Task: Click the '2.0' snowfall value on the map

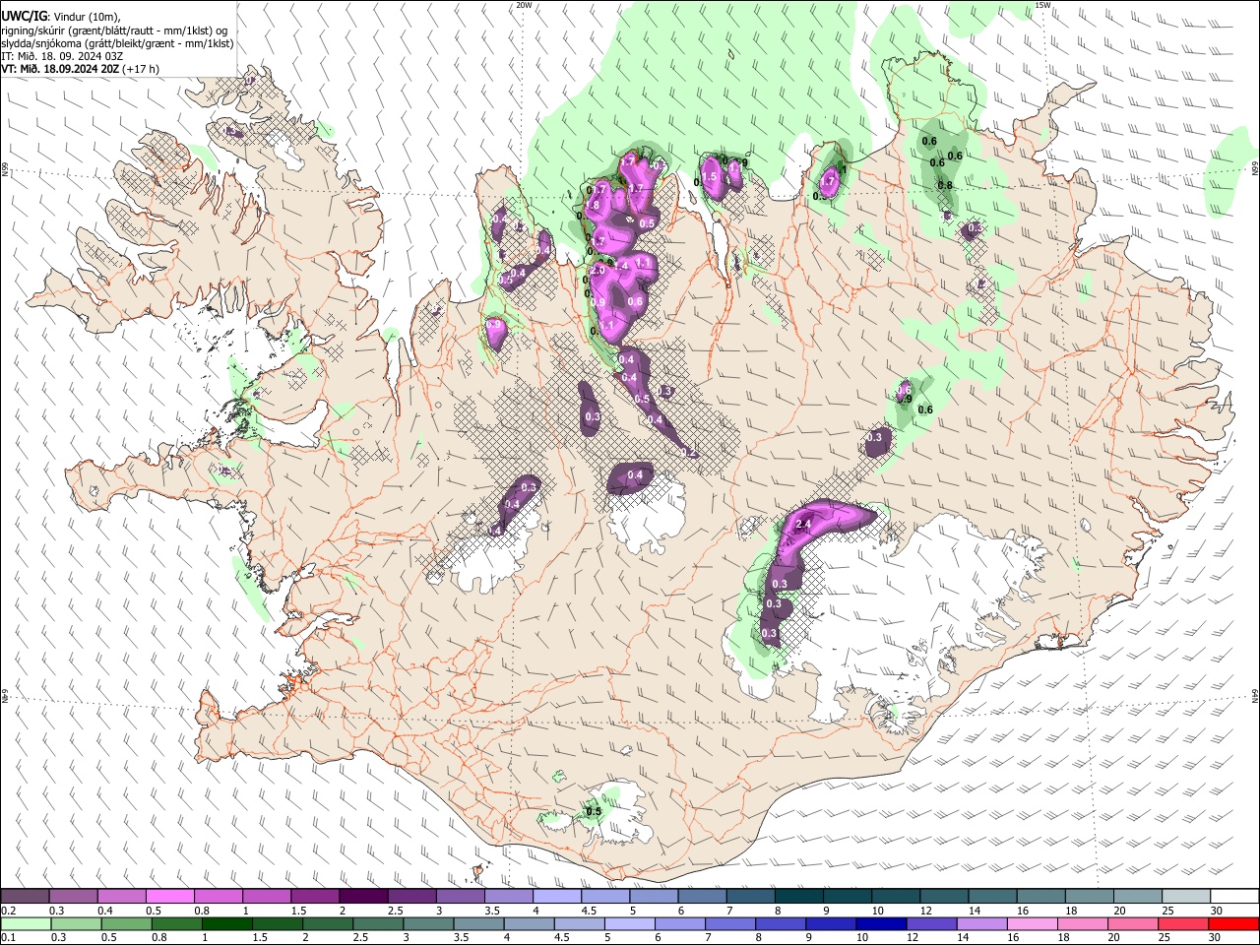Action: 598,271
